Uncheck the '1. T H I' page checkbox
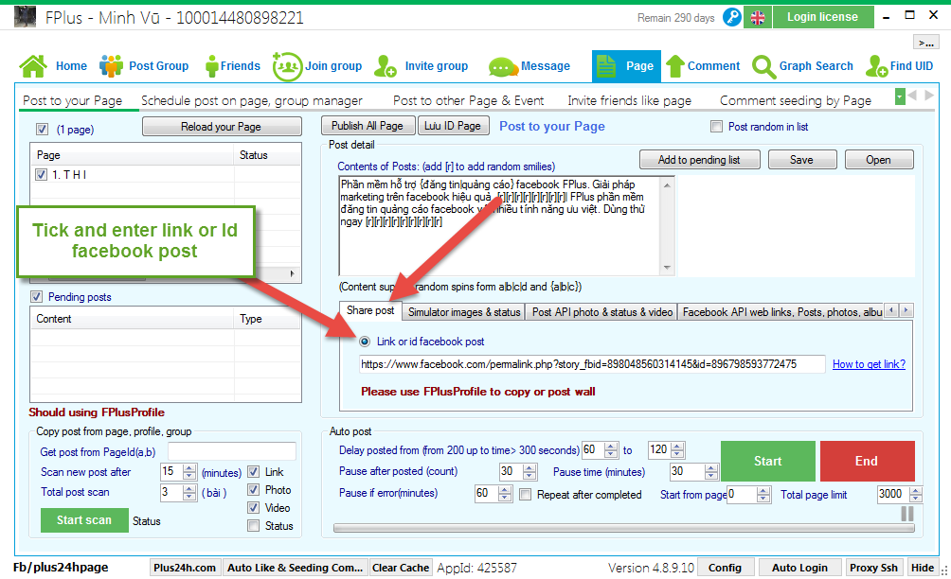The height and width of the screenshot is (579, 951). pyautogui.click(x=42, y=174)
